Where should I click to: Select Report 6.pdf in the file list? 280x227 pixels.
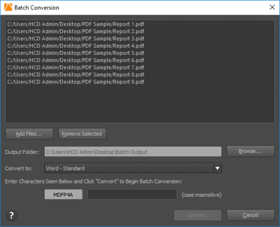click(x=76, y=60)
